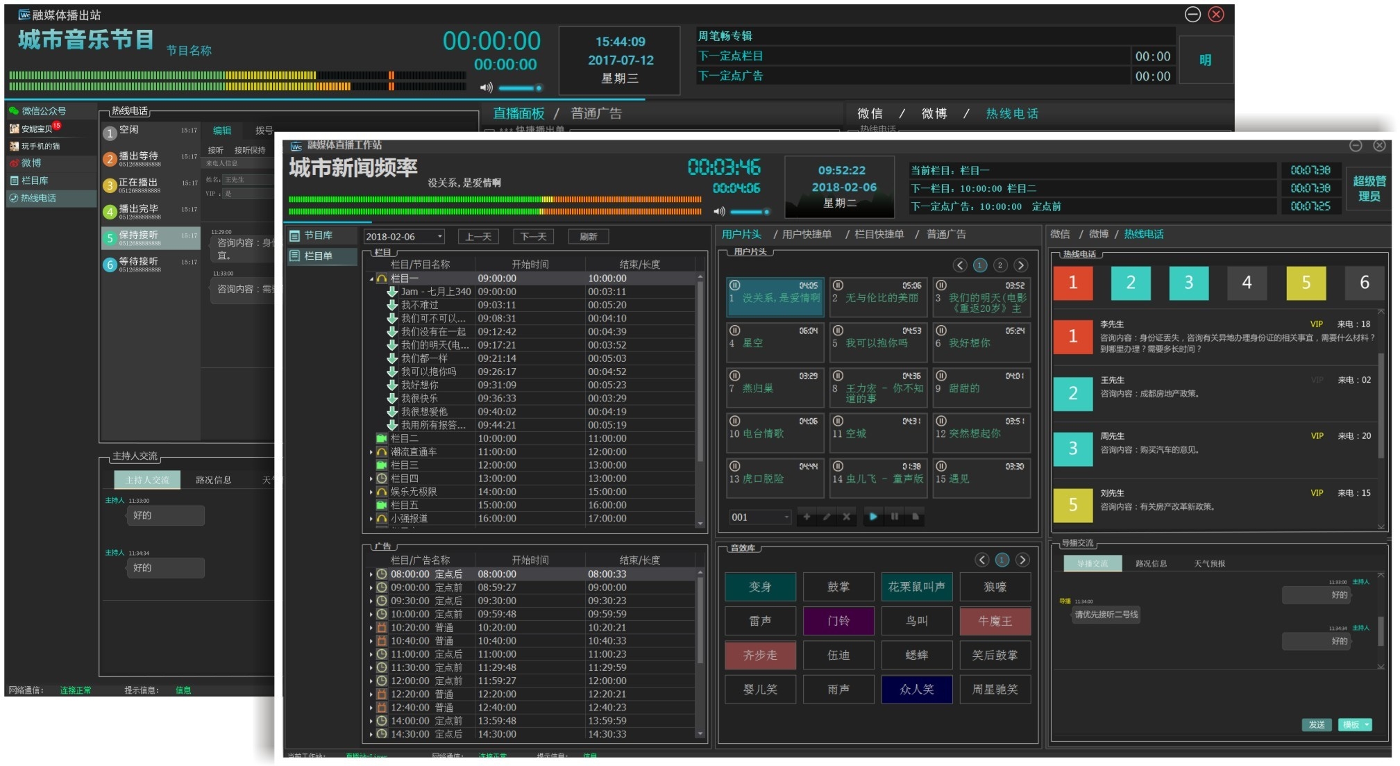Image resolution: width=1400 pixels, height=766 pixels.
Task: Click the 下一天 button
Action: point(533,237)
